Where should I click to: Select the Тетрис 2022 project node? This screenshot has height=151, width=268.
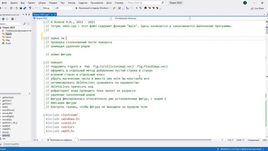[x=8, y=27]
